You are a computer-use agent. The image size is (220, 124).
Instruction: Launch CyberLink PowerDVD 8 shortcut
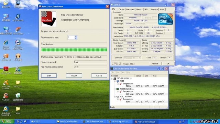click(6, 111)
